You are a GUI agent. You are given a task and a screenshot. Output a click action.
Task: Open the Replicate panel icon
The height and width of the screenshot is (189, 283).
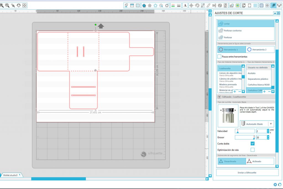[x=220, y=6]
